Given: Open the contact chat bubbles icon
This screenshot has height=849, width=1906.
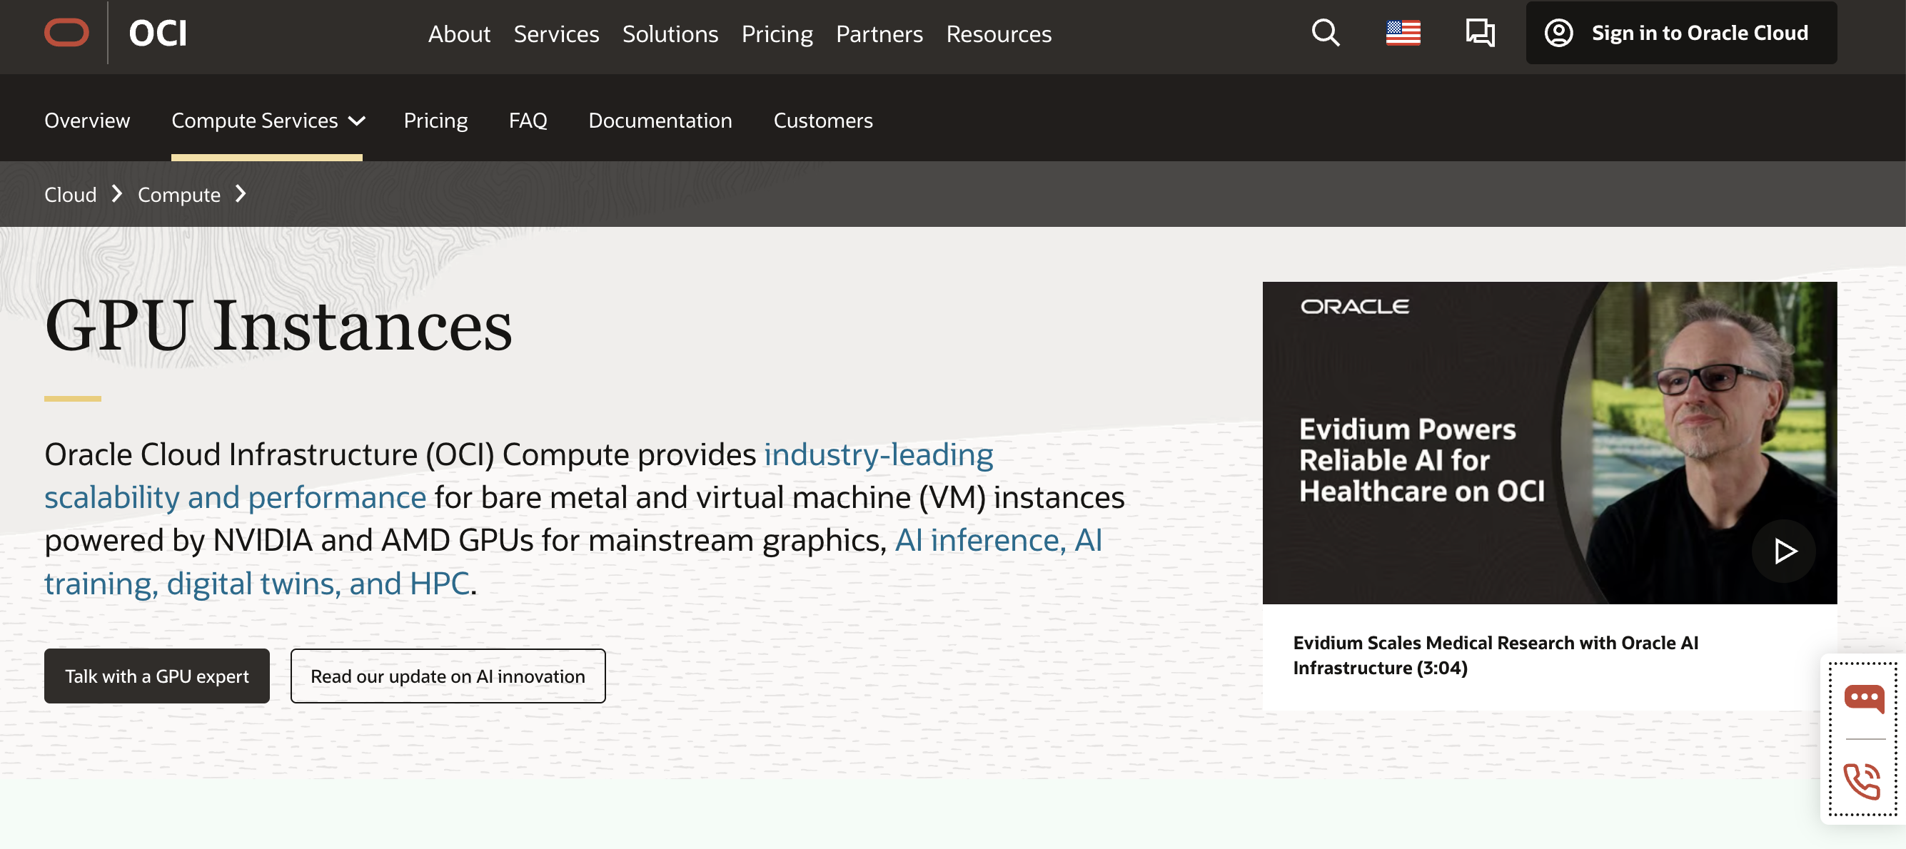Looking at the screenshot, I should [1481, 34].
